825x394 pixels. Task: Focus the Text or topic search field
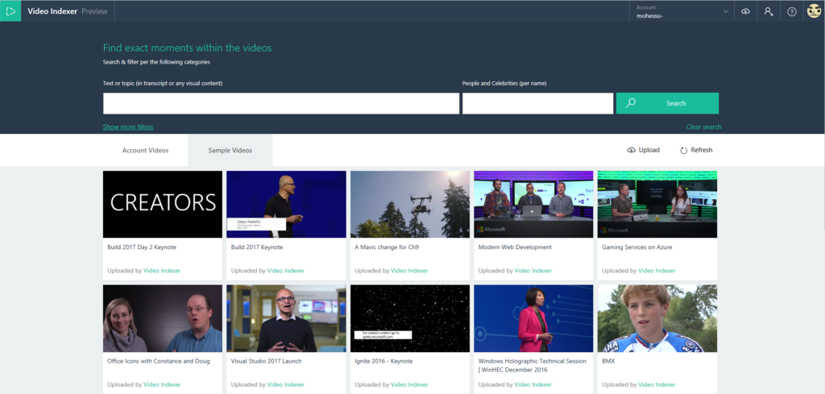(281, 104)
